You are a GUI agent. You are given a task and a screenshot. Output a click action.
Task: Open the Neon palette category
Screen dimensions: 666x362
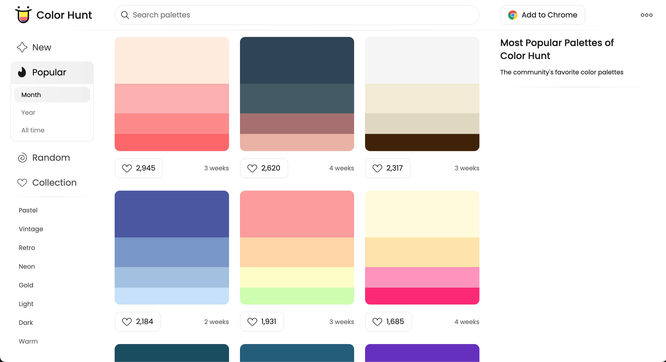[x=27, y=266]
